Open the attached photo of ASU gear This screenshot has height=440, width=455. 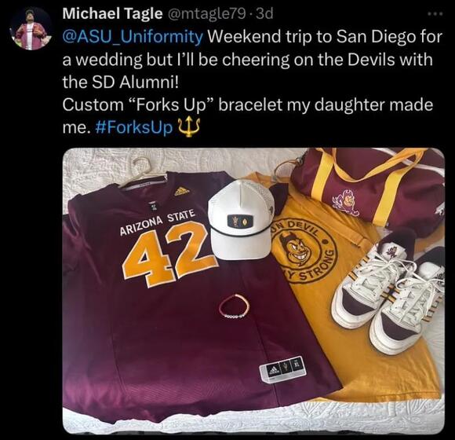click(253, 291)
